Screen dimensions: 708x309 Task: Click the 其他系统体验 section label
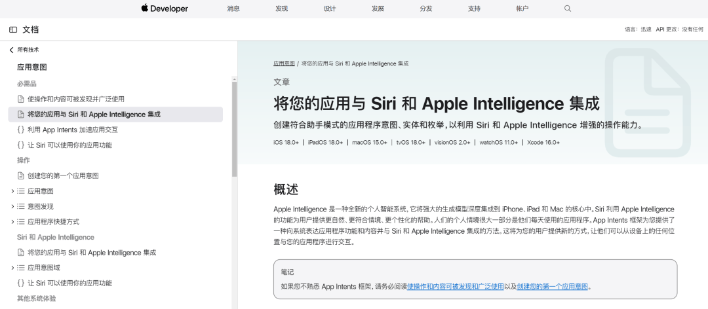tap(37, 299)
